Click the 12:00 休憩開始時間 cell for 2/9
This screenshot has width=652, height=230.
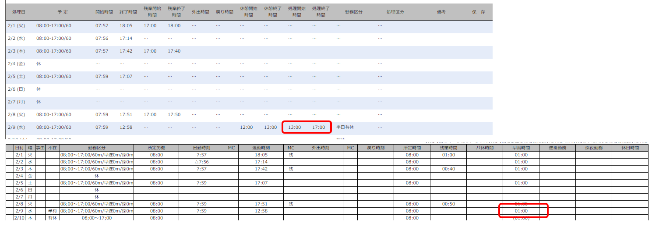click(246, 127)
